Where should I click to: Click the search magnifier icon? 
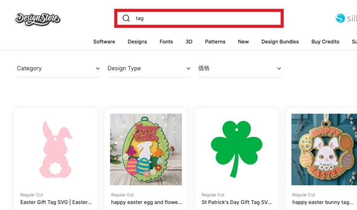tap(126, 18)
